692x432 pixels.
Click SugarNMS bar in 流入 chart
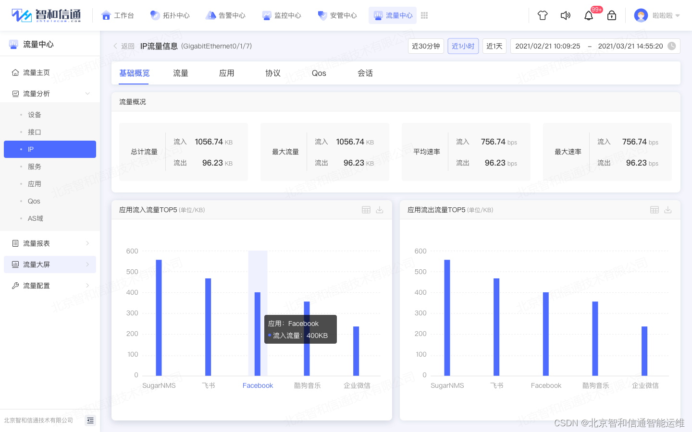[159, 318]
